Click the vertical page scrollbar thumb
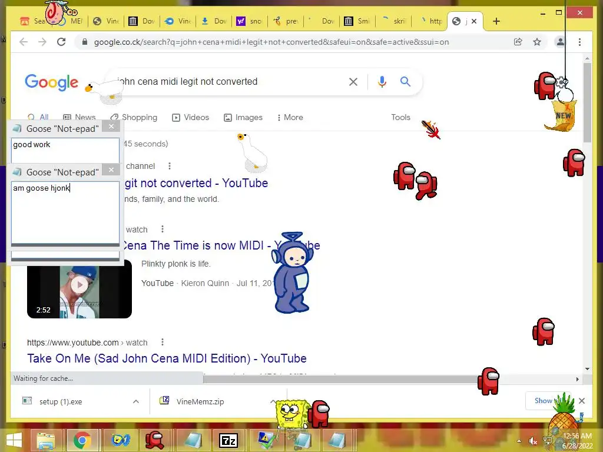603x452 pixels. (587, 102)
